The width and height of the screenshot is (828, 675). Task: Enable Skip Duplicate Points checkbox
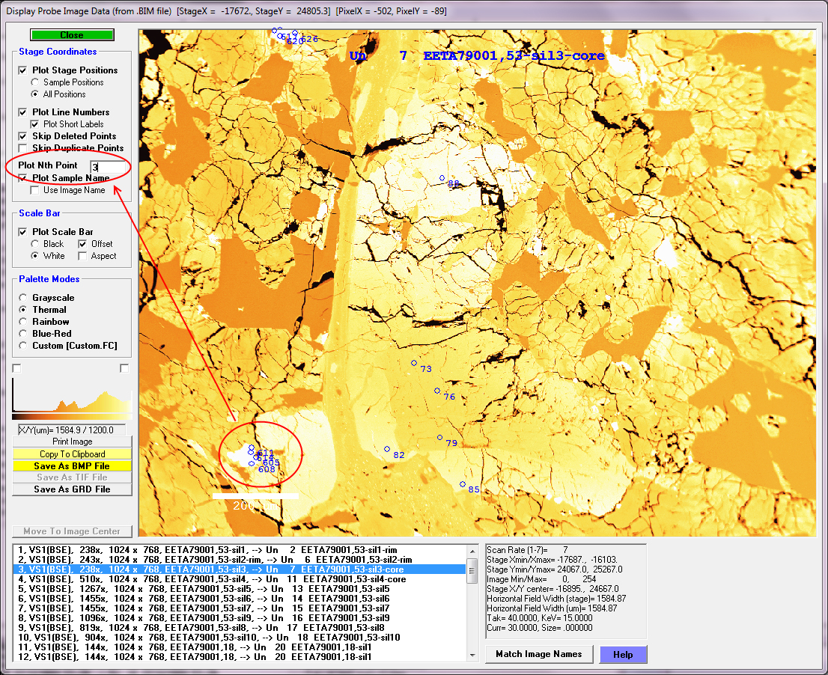click(23, 148)
